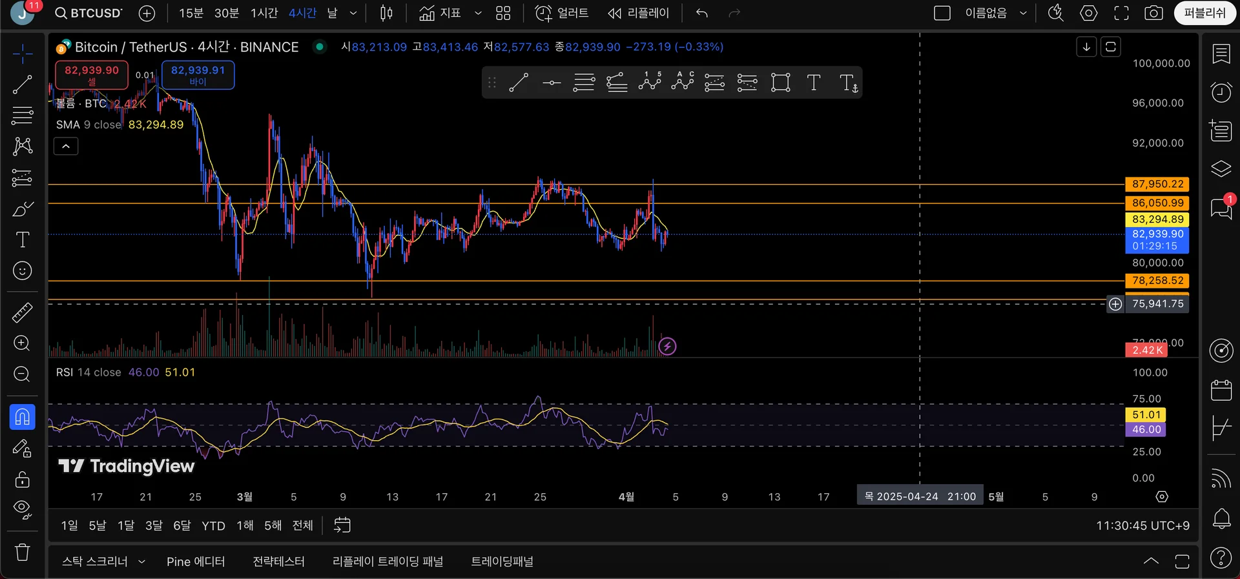Open the help center
Image resolution: width=1240 pixels, height=579 pixels.
click(x=1221, y=557)
